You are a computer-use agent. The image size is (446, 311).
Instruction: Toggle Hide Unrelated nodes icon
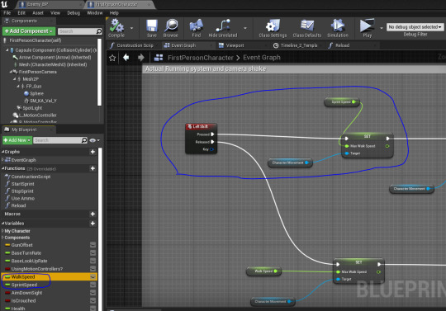223,28
